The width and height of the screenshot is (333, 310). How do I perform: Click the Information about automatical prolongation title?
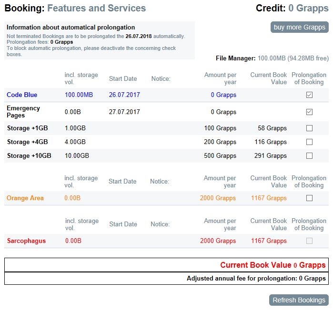[x=71, y=27]
